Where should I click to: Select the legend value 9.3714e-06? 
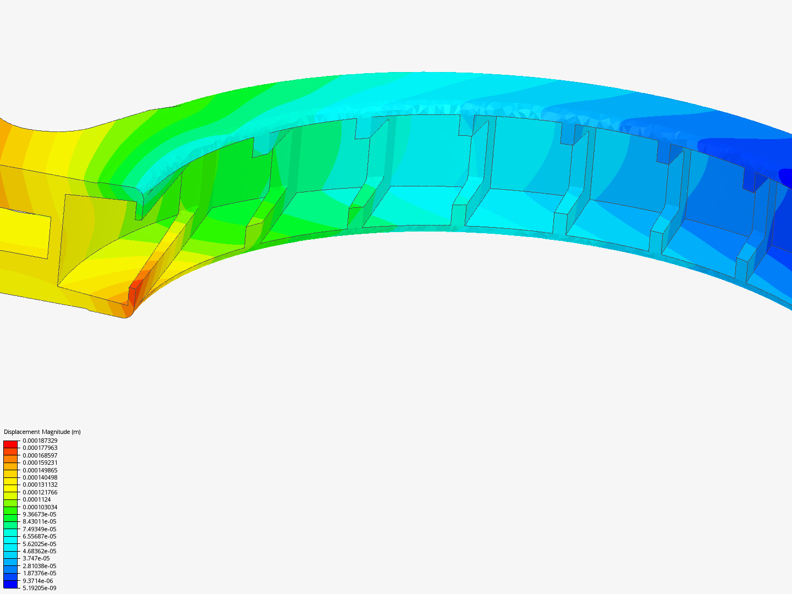38,581
